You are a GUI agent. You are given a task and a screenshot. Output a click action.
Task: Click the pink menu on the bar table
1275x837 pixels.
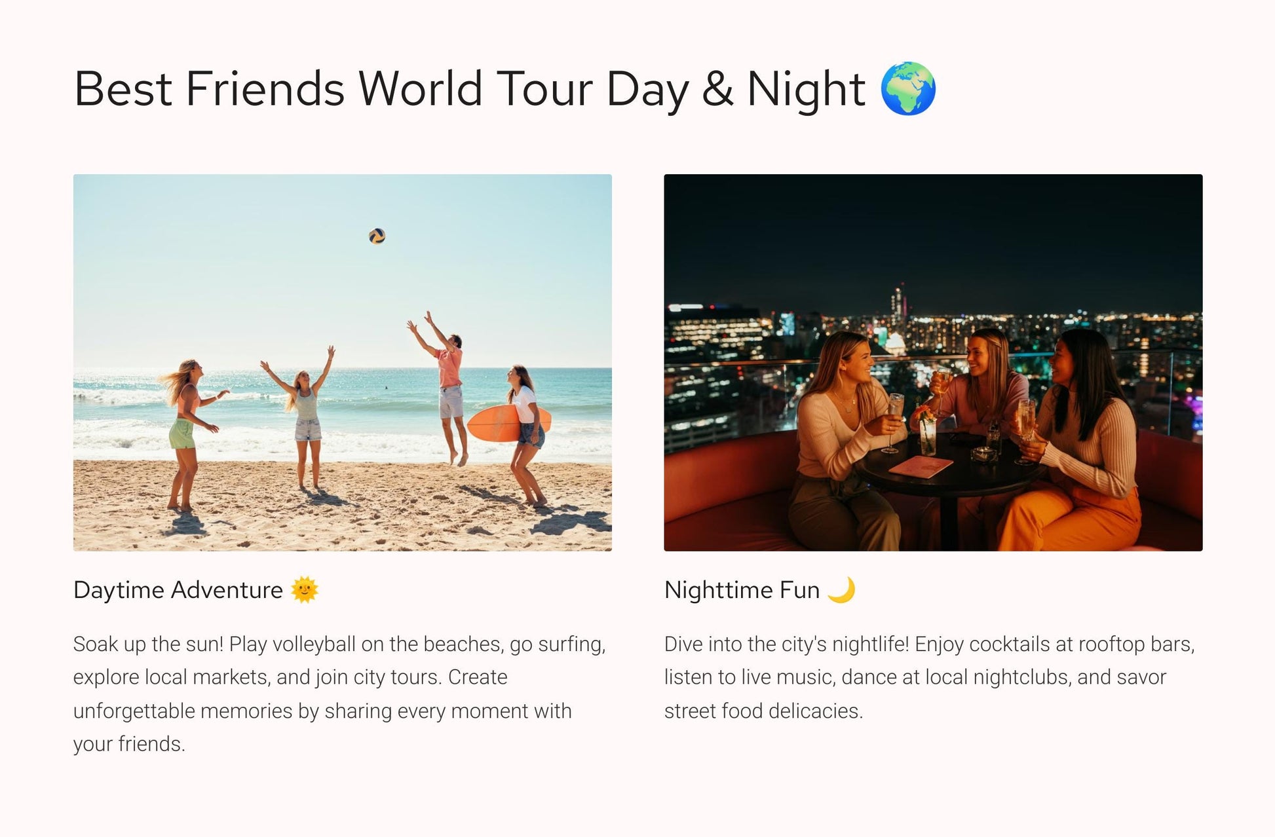(x=920, y=467)
